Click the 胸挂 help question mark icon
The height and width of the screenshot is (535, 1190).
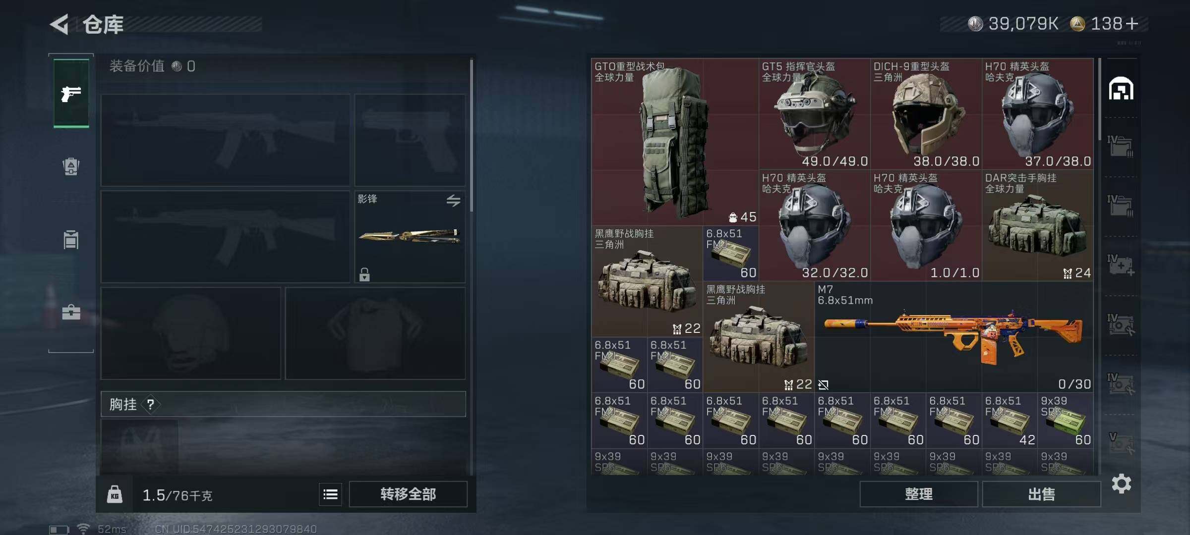pos(151,405)
